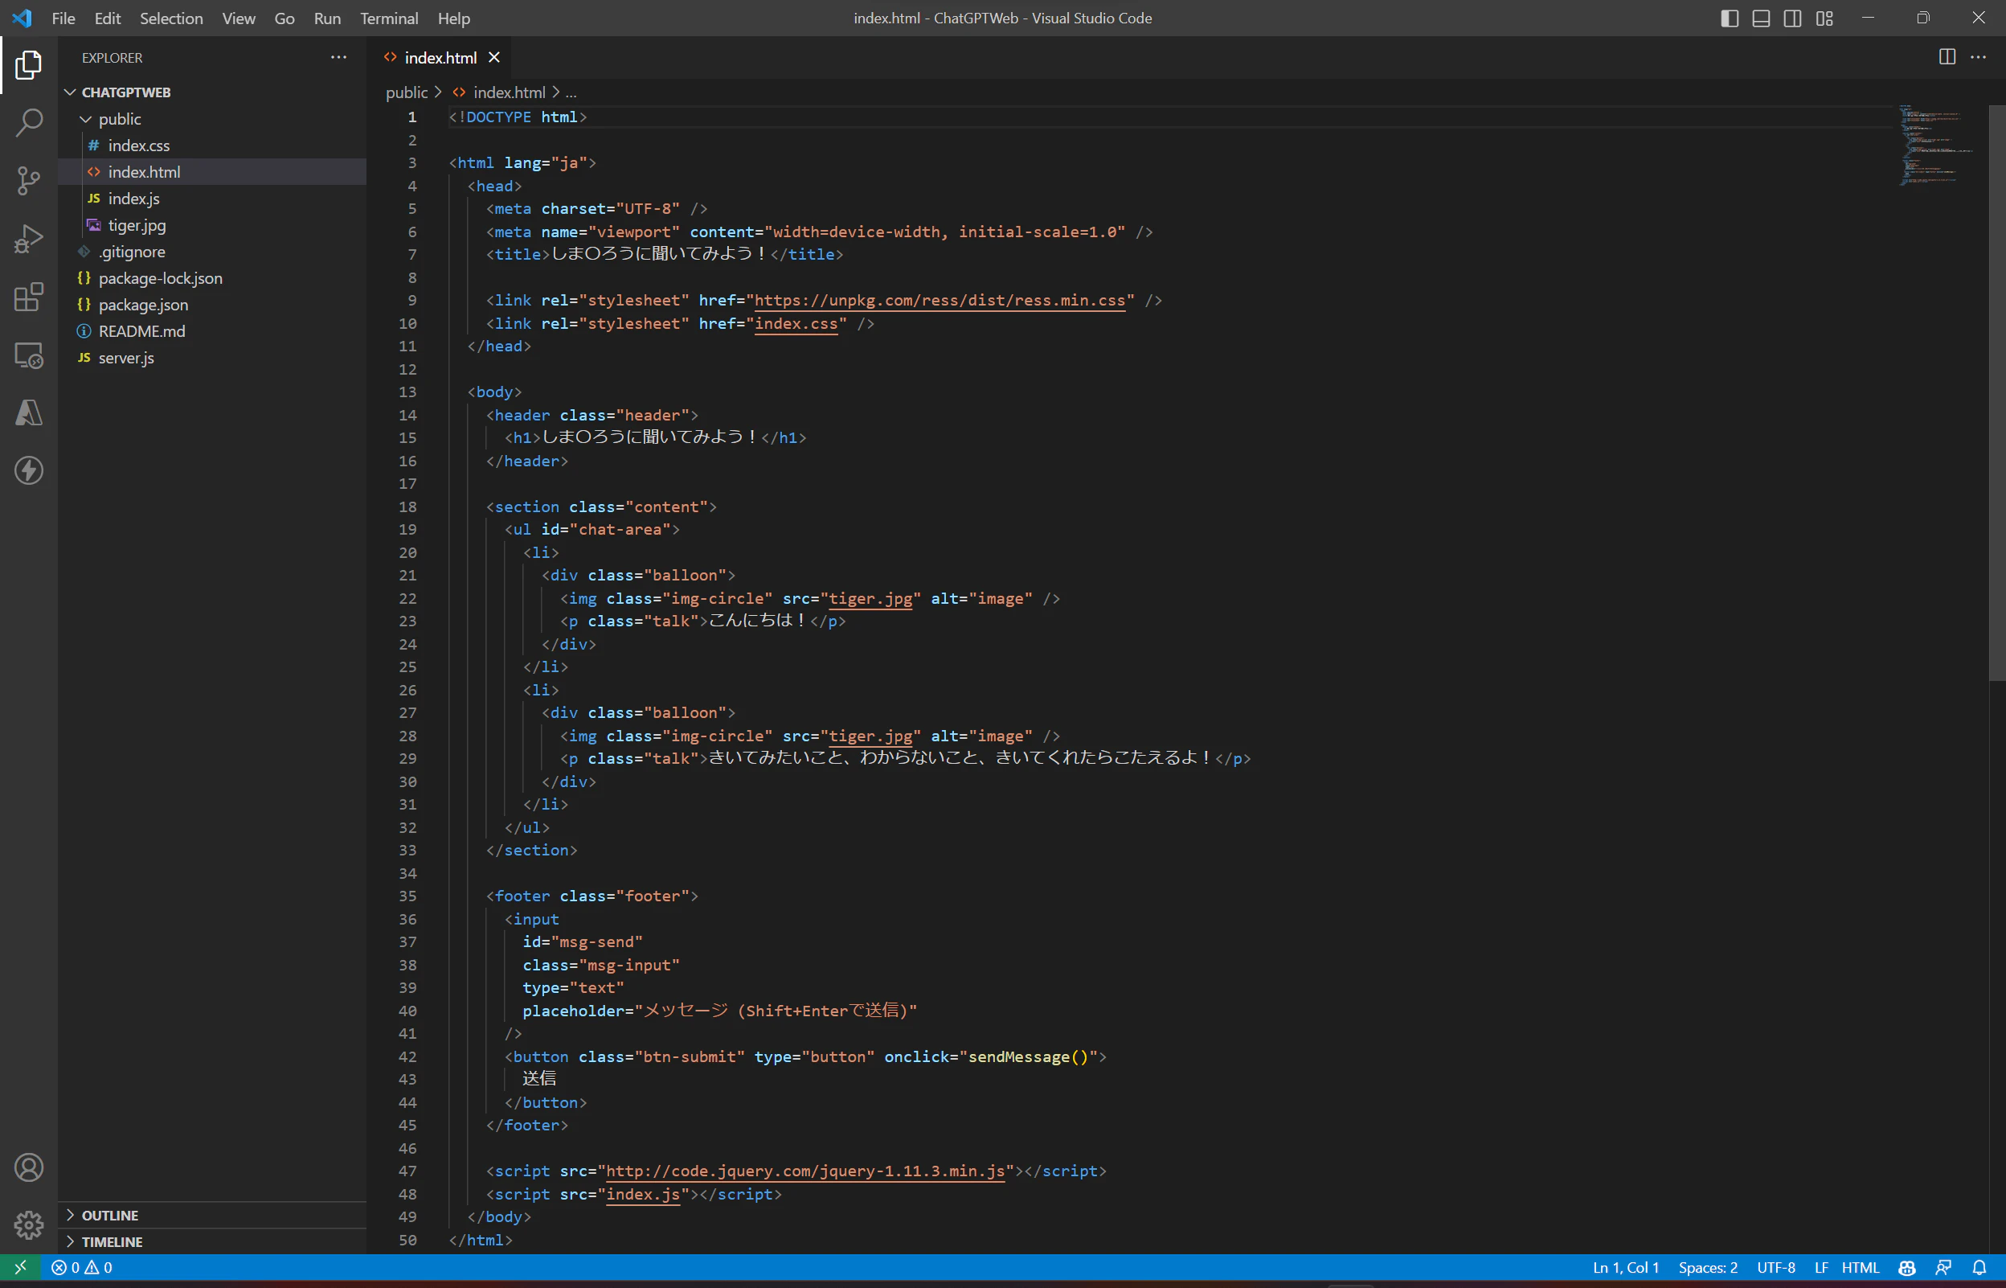The width and height of the screenshot is (2006, 1288).
Task: Click the editor vertical scrollbar
Action: pos(1997,393)
